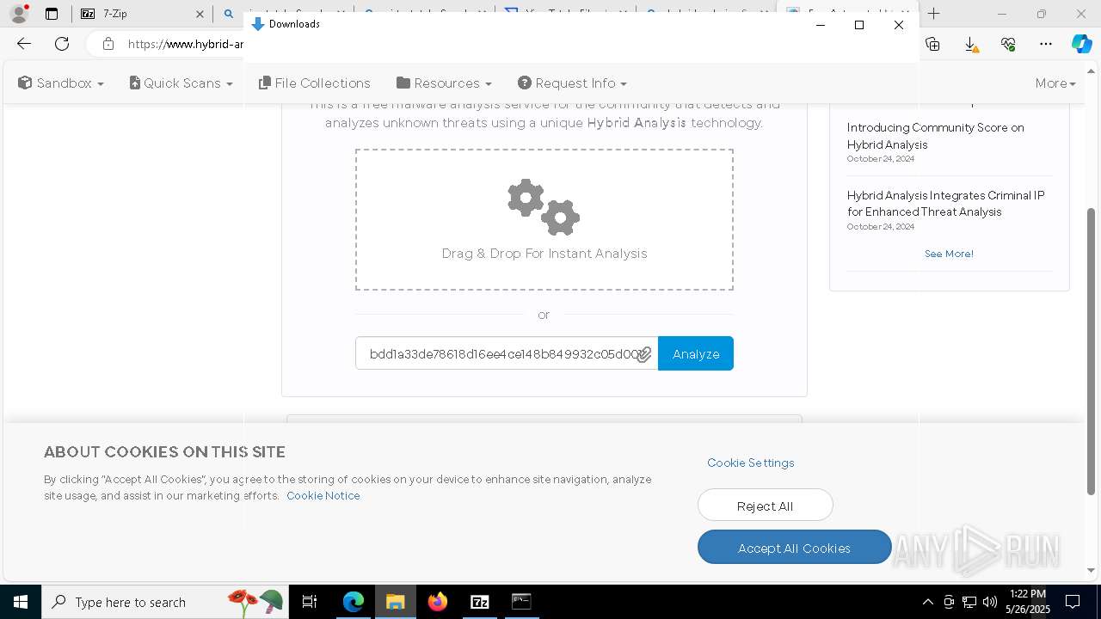
Task: Click the Type here to search box
Action: [x=165, y=602]
